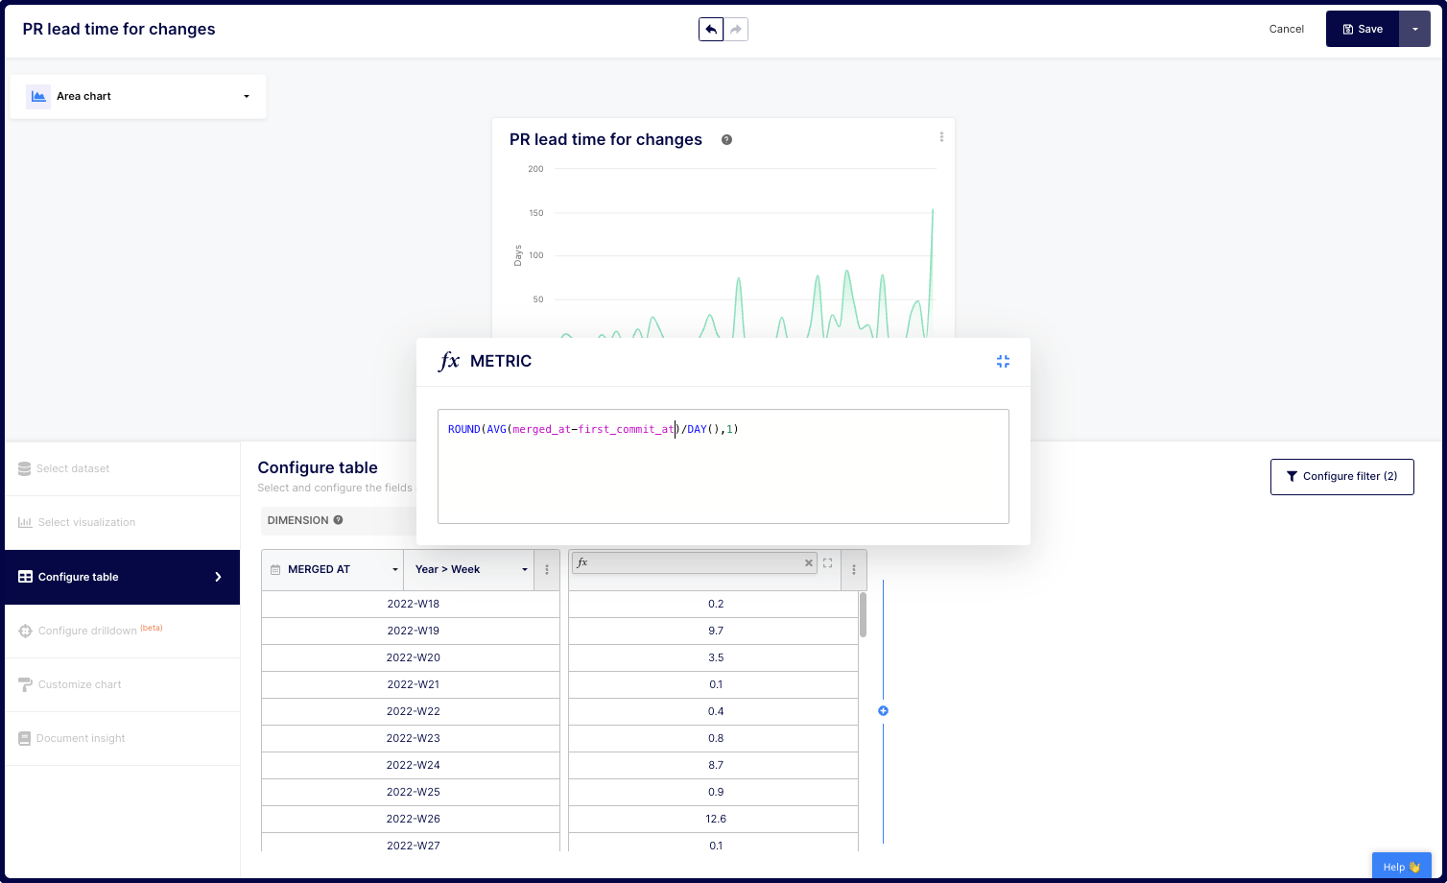Go to the Select dataset step

coord(73,469)
